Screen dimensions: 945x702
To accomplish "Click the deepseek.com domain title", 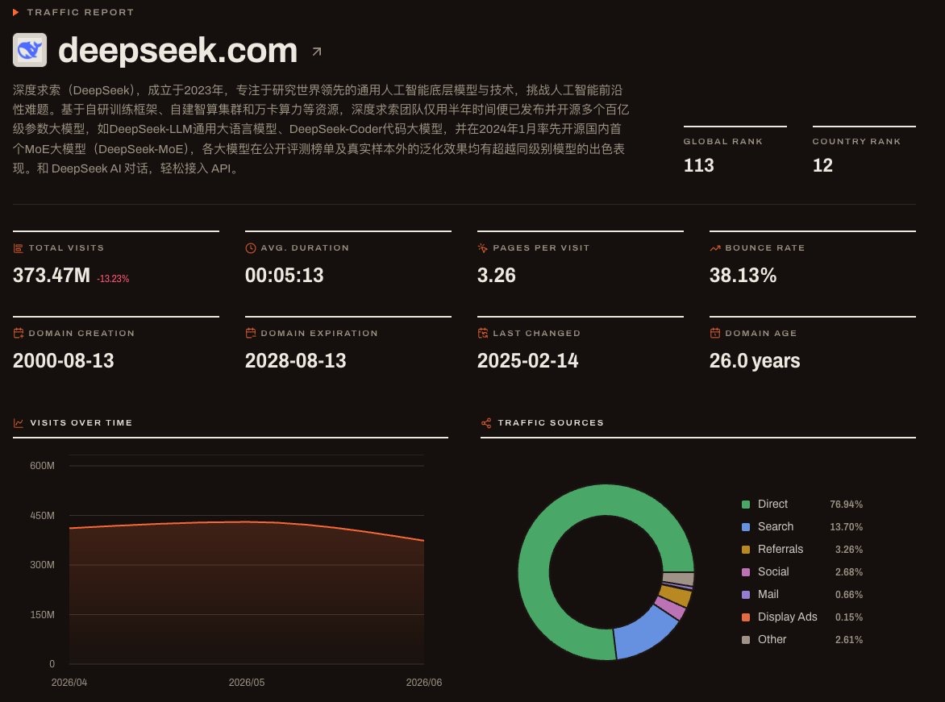I will tap(177, 51).
